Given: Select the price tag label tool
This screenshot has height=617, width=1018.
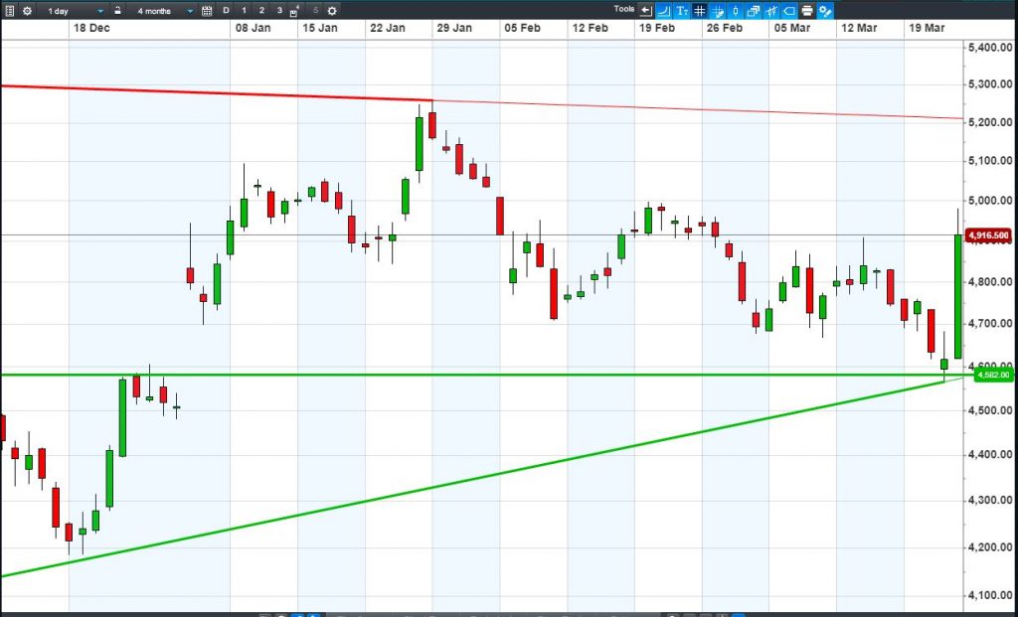Looking at the screenshot, I should pyautogui.click(x=789, y=10).
